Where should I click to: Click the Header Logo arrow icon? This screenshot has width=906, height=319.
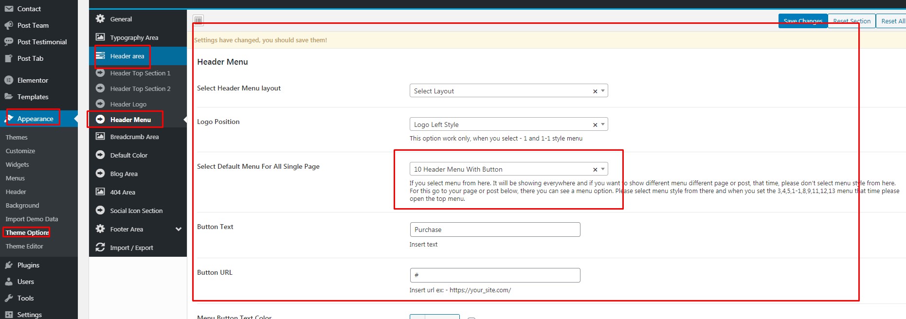pos(100,104)
